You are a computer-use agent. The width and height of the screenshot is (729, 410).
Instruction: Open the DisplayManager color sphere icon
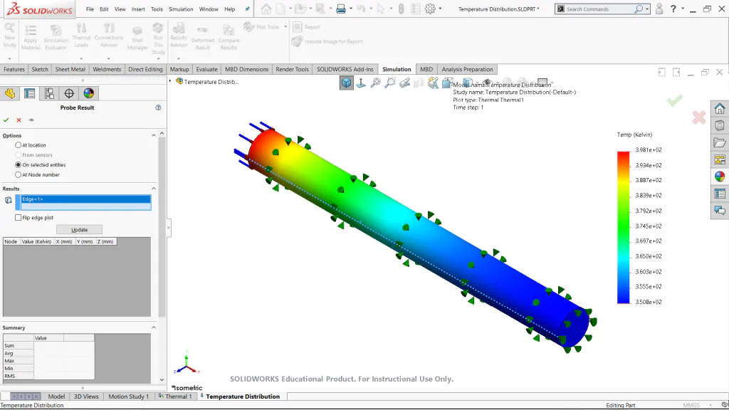(89, 93)
